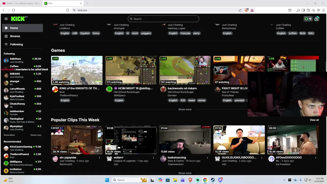Open Discord from the taskbar
Viewport: 327px width, 184px height.
[x=220, y=180]
